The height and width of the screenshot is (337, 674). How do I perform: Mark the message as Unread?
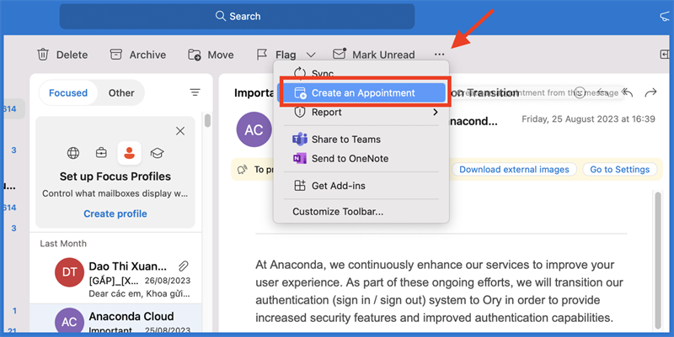coord(374,55)
